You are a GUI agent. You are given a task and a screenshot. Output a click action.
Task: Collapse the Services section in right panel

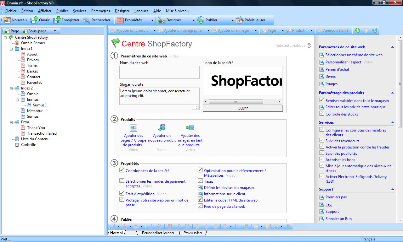392,122
